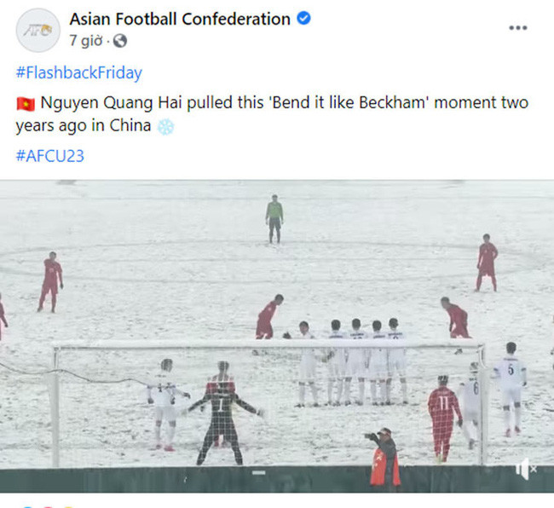Image resolution: width=554 pixels, height=508 pixels.
Task: Click the AFC profile picture avatar
Action: [x=38, y=30]
